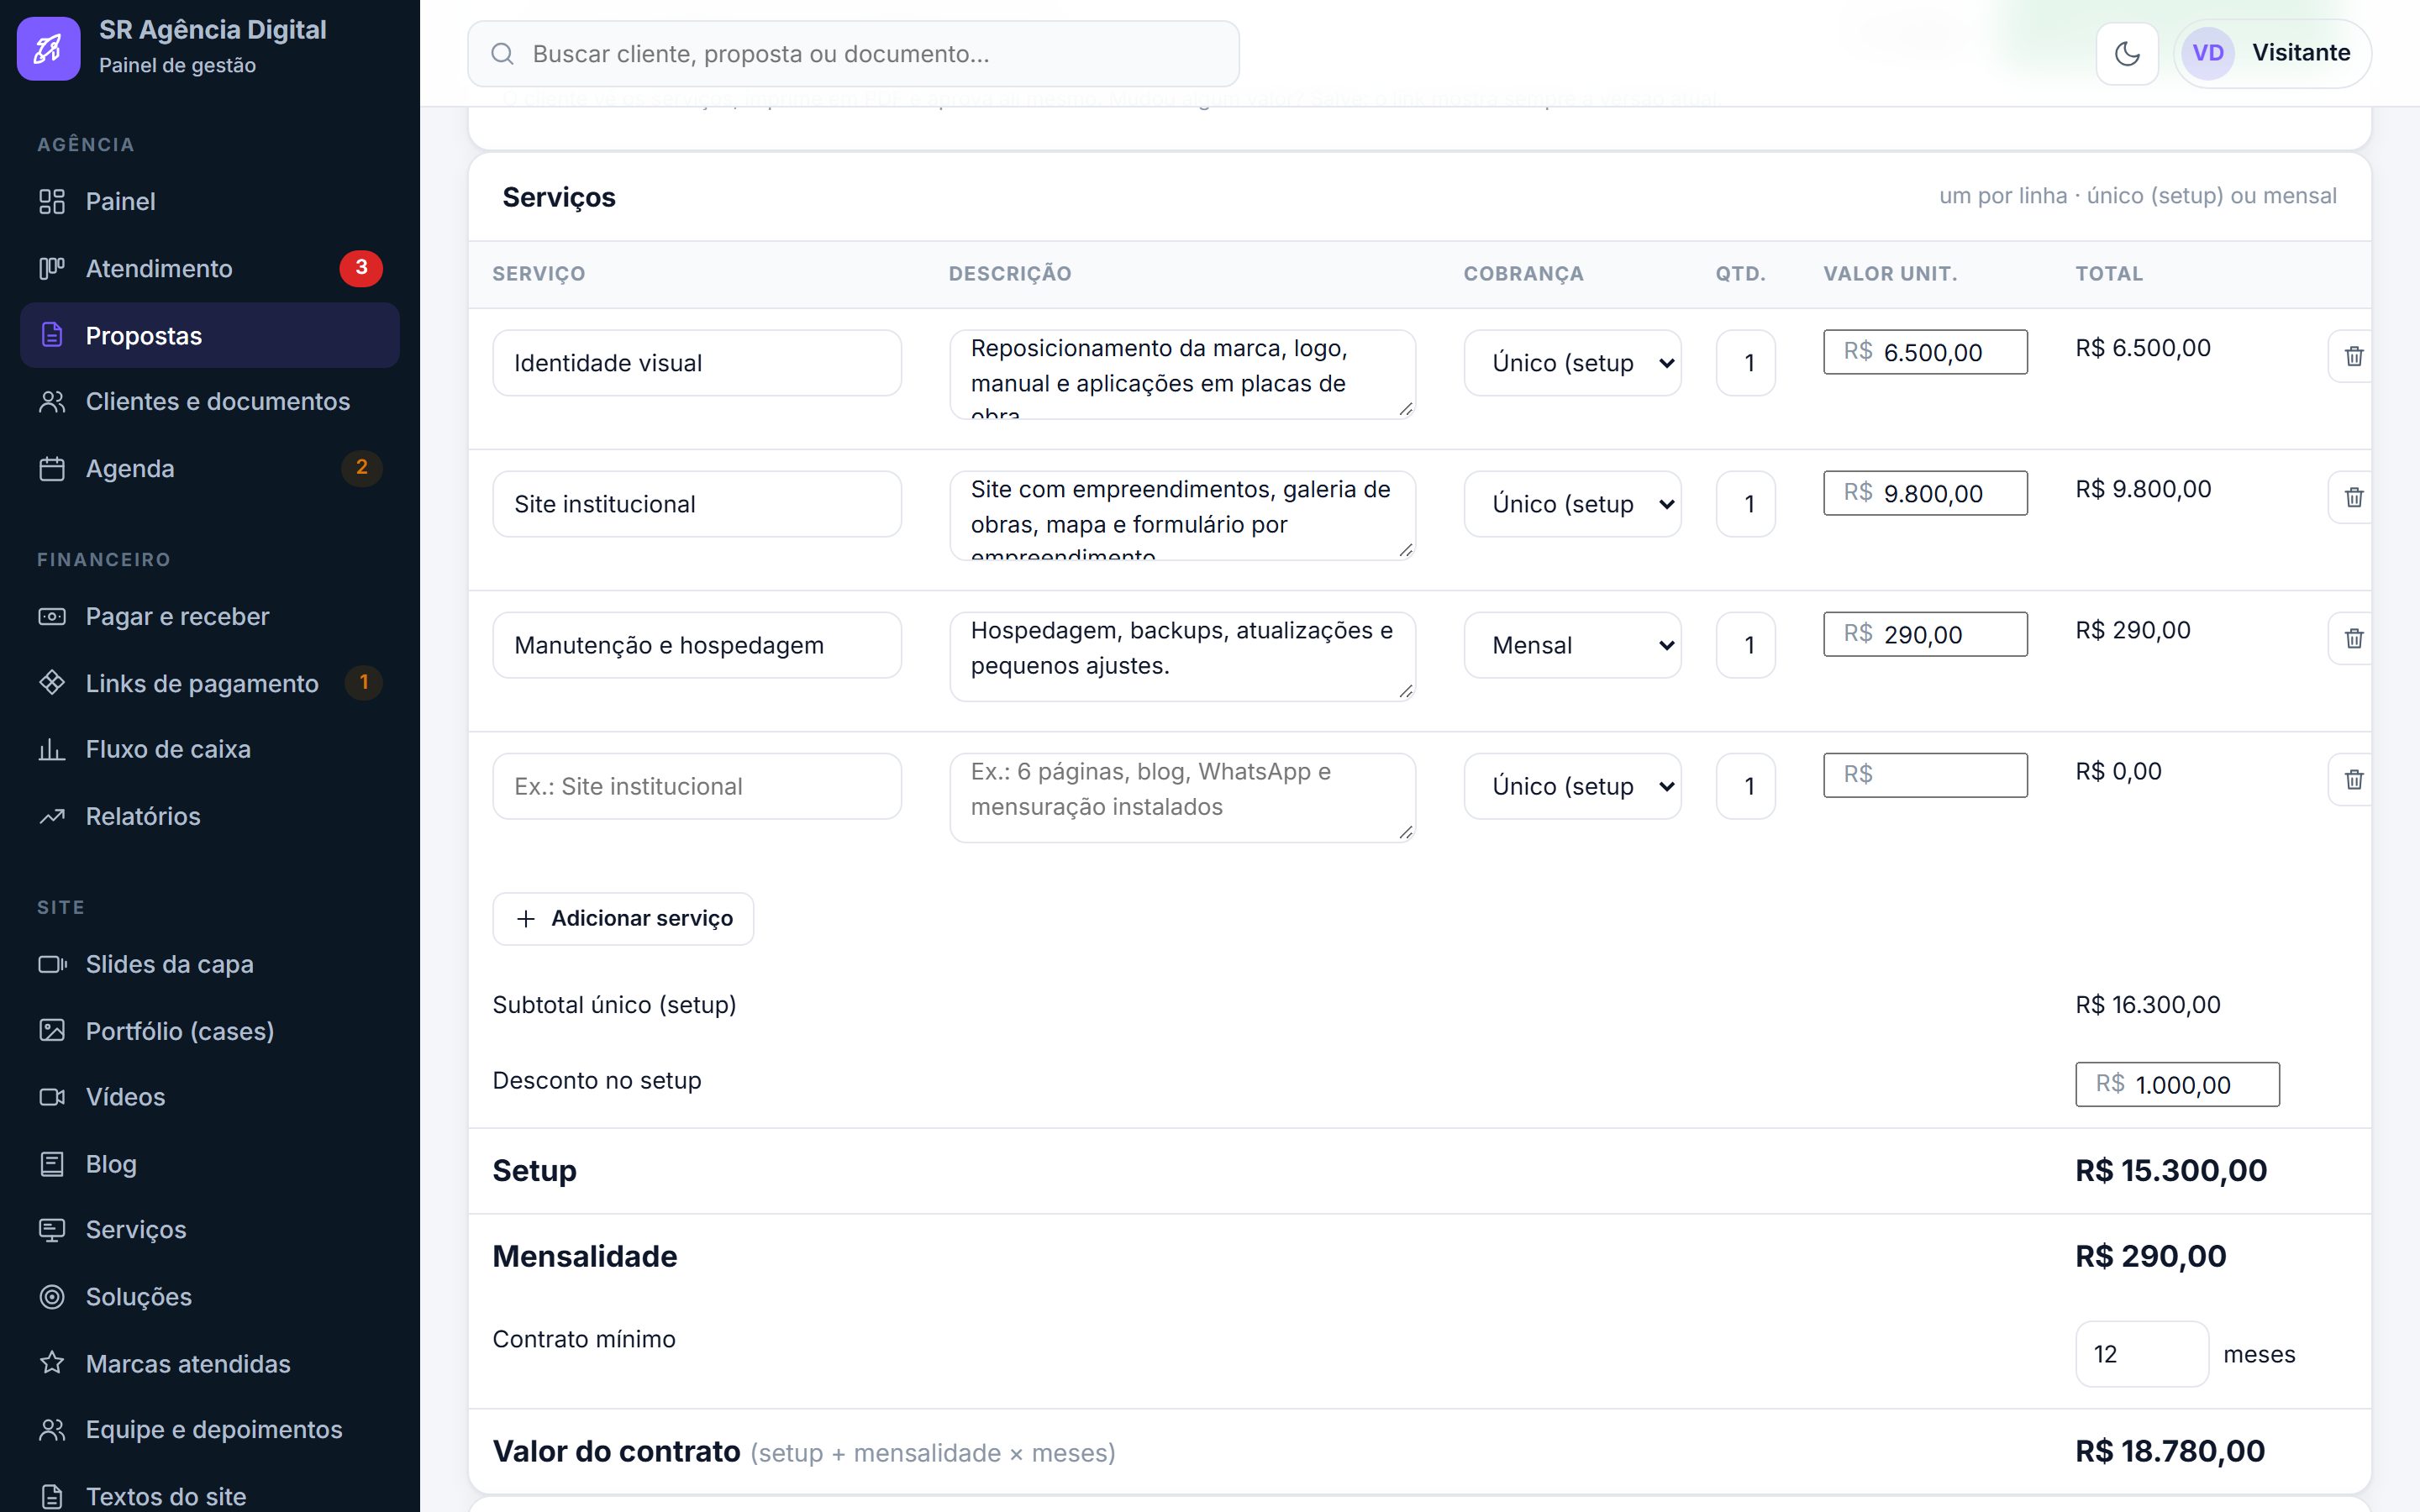Click the Vídeos camera icon

tap(52, 1097)
